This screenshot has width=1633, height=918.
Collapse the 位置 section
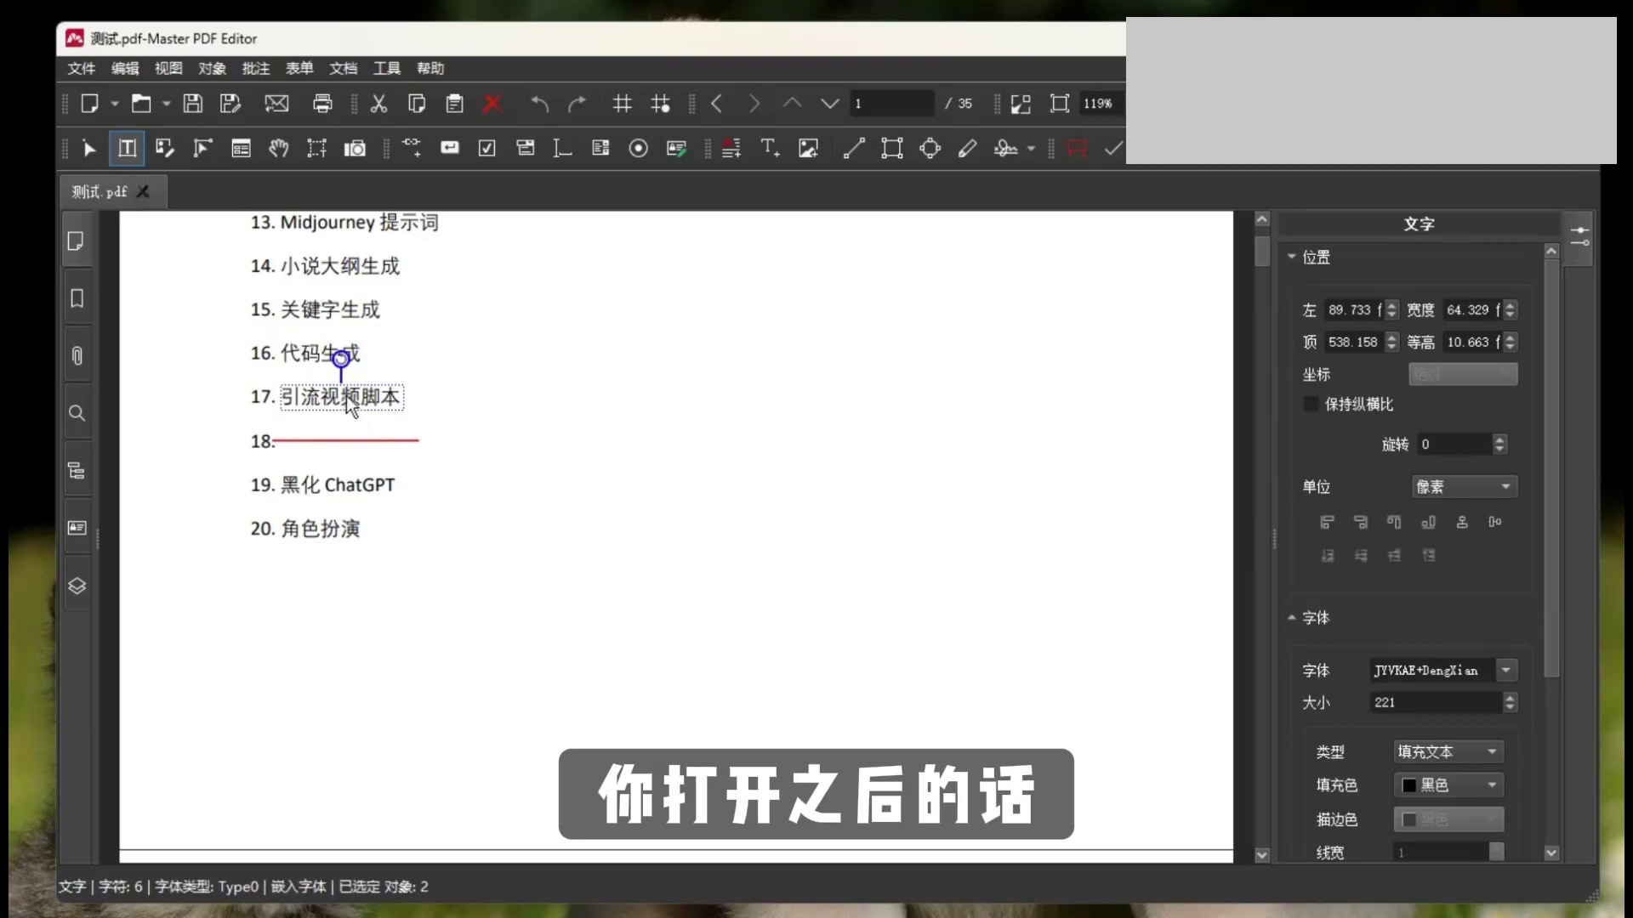coord(1294,257)
